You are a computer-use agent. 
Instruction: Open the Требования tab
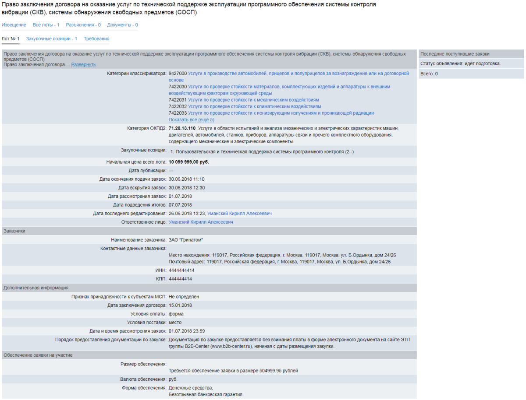(96, 39)
